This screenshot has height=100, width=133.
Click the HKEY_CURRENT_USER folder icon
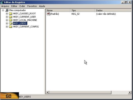[11, 17]
